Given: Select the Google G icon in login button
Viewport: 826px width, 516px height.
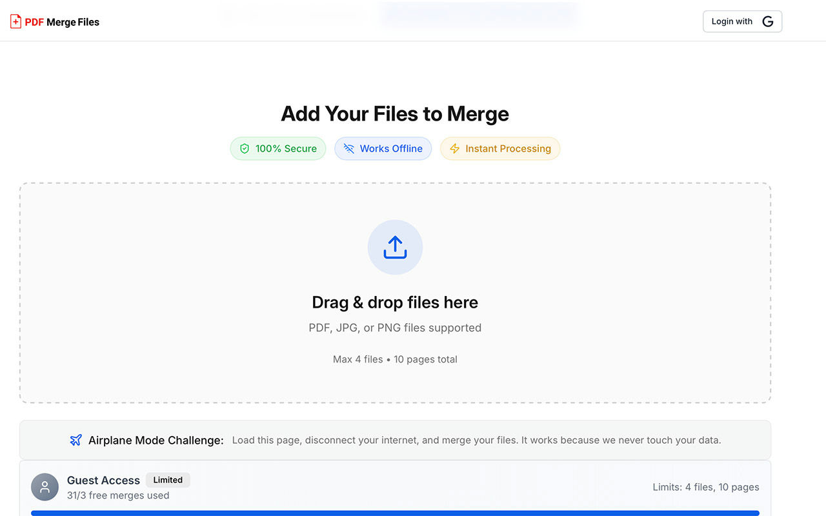Looking at the screenshot, I should coord(768,21).
